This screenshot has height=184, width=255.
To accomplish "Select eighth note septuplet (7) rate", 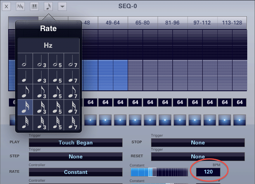I will click(x=72, y=92).
